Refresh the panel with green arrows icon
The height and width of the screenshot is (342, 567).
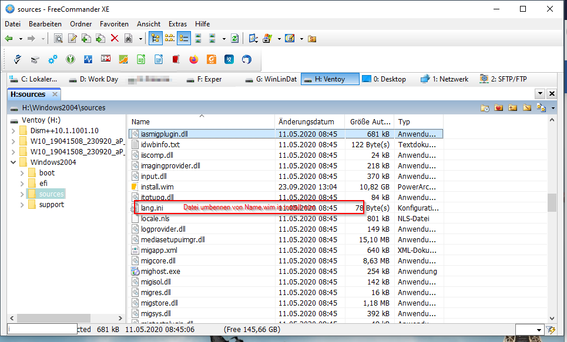[x=234, y=38]
